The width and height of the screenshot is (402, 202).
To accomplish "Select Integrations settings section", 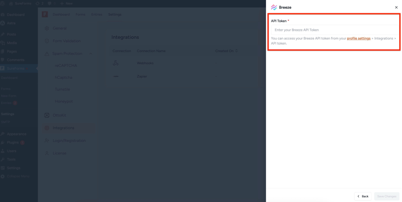I will point(68,128).
